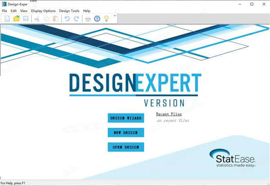
Task: Open the Display Options menu
Action: click(x=44, y=11)
